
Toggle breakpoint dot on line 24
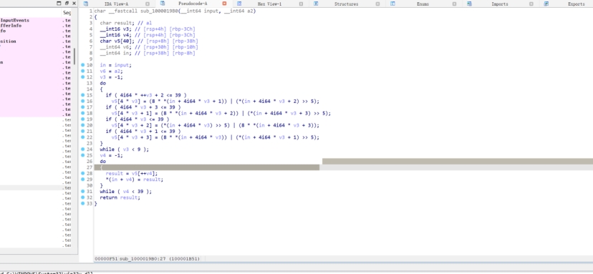pos(83,150)
